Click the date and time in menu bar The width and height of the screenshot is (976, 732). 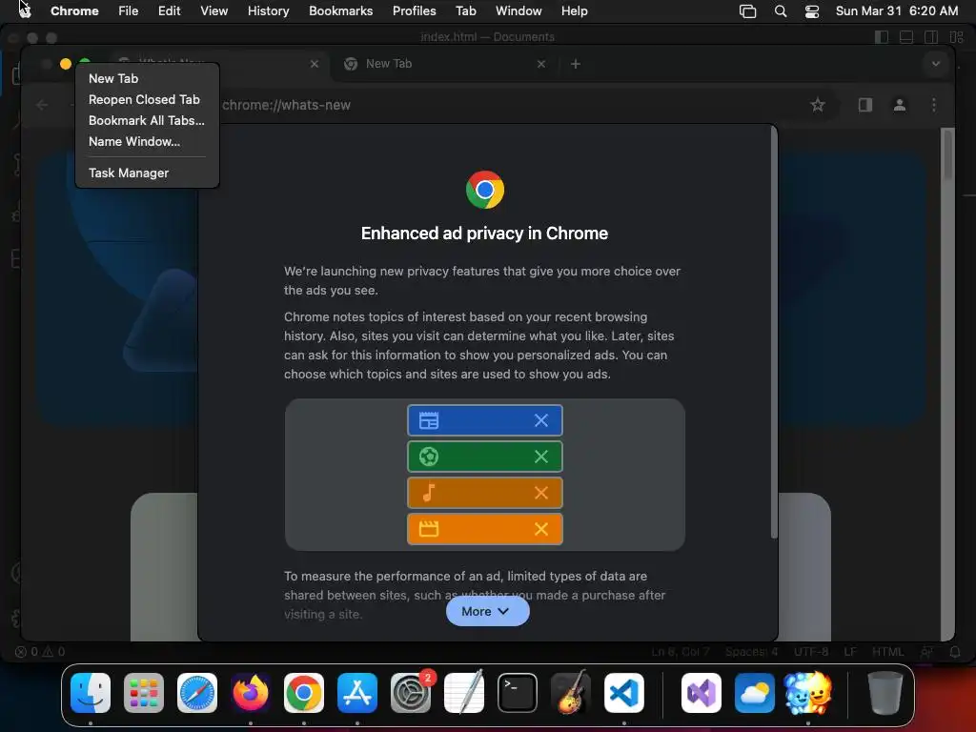tap(896, 10)
